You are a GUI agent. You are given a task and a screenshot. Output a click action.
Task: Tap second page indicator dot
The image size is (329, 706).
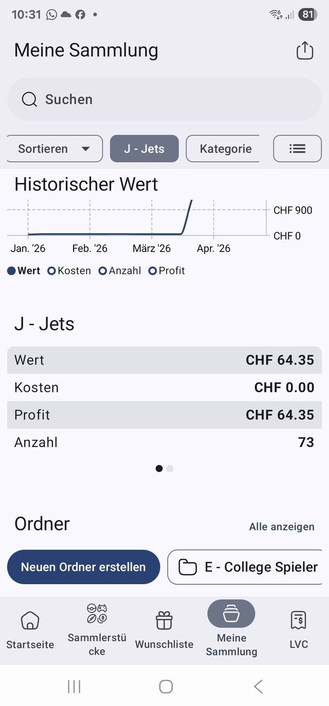click(170, 469)
